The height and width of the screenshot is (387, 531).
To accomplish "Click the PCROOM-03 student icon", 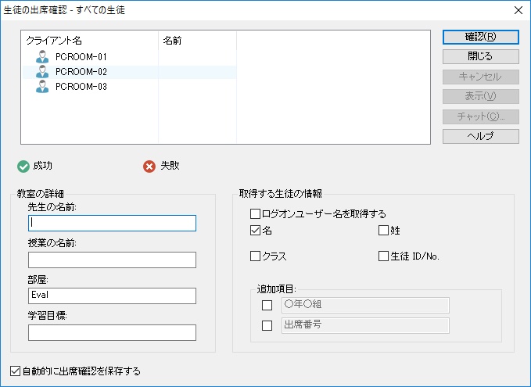I will coord(42,87).
